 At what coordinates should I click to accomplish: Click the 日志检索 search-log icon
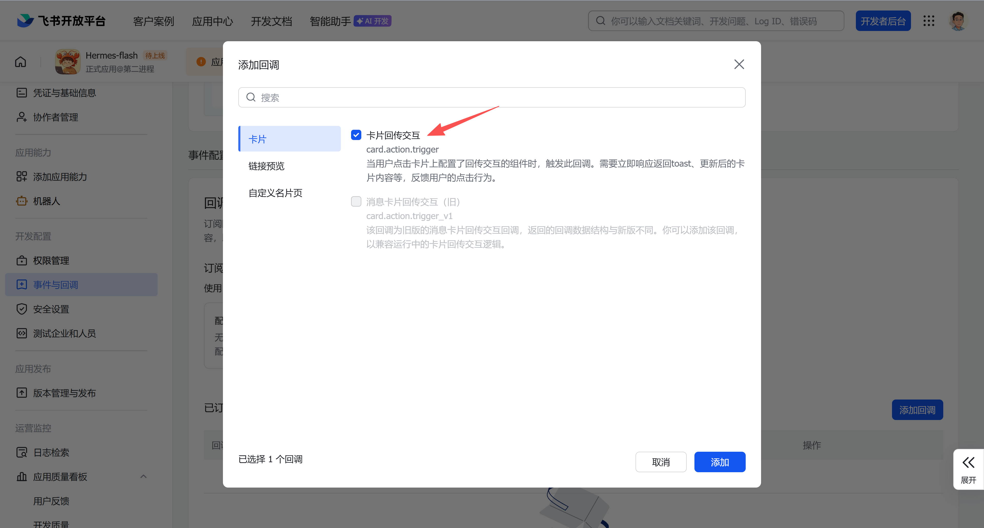click(22, 452)
